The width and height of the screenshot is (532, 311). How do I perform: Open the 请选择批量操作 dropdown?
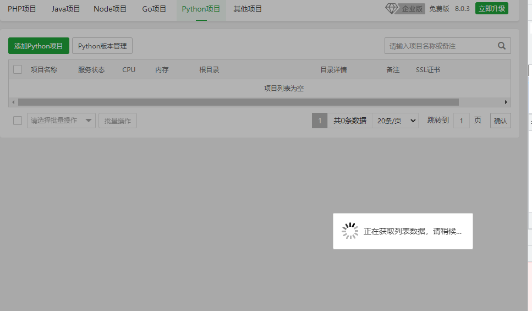[x=61, y=121]
